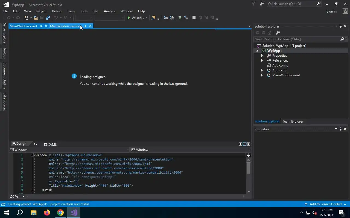Open Firefox from the taskbar
350x218 pixels.
[47, 213]
